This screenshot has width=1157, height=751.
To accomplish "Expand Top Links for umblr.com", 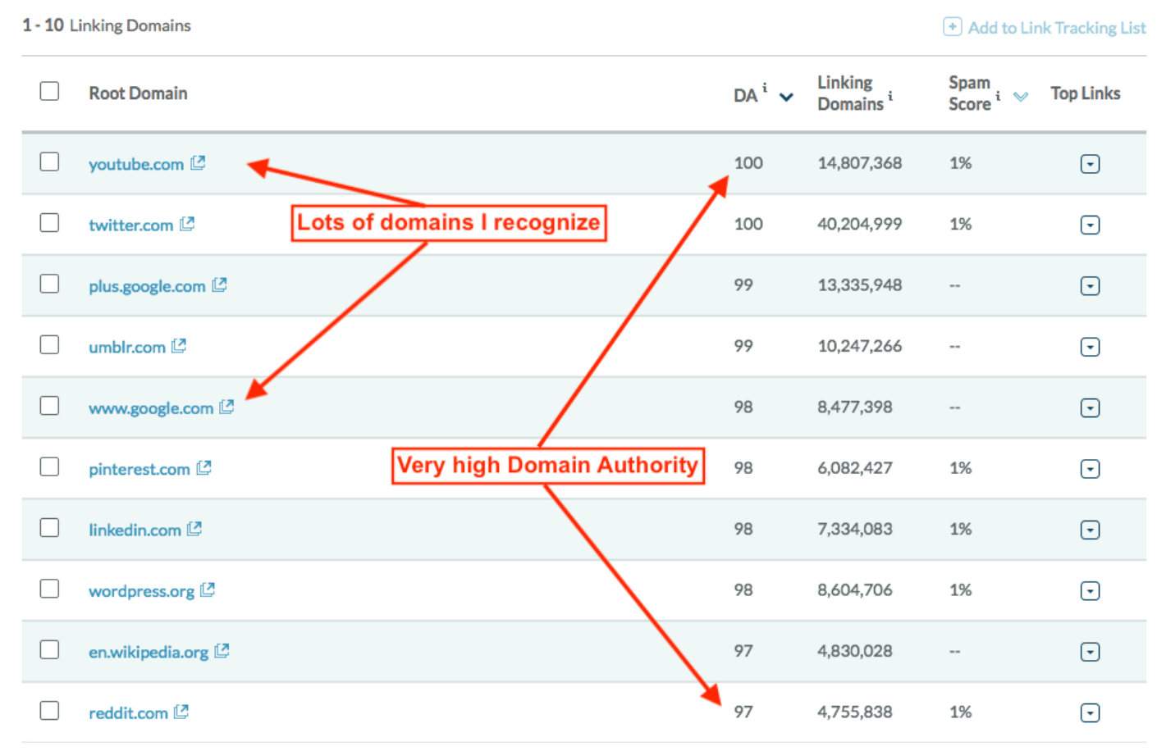I will (1090, 347).
